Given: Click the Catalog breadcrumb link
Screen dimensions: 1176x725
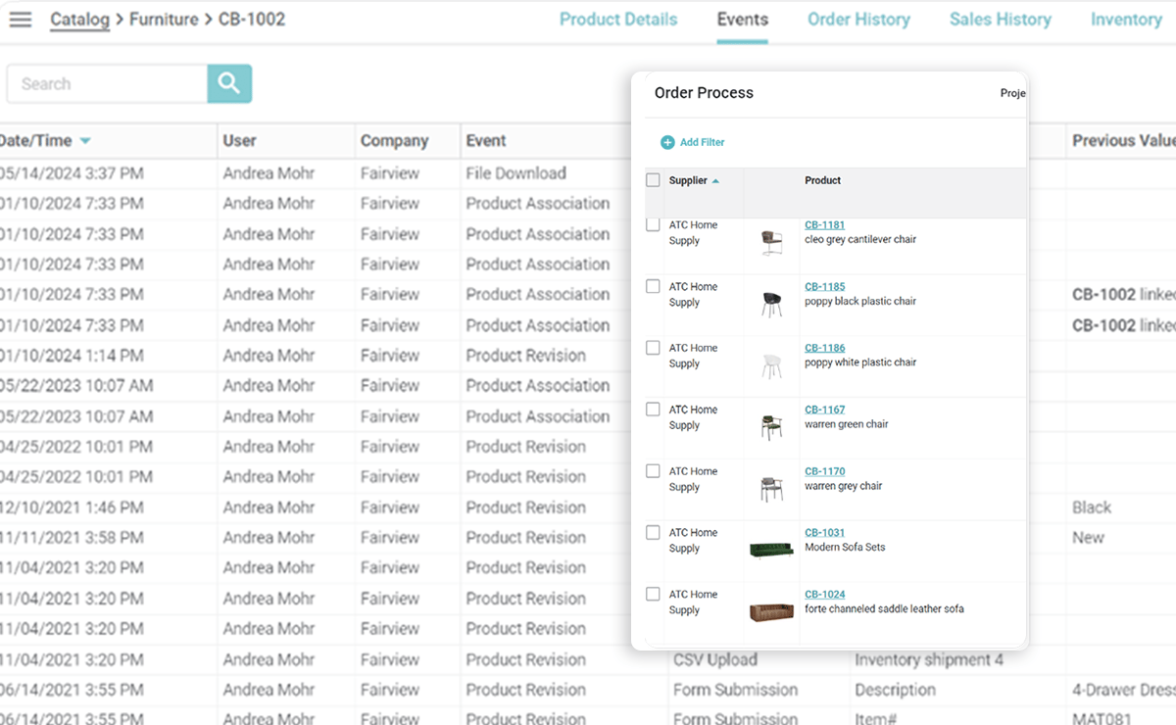Looking at the screenshot, I should 79,20.
